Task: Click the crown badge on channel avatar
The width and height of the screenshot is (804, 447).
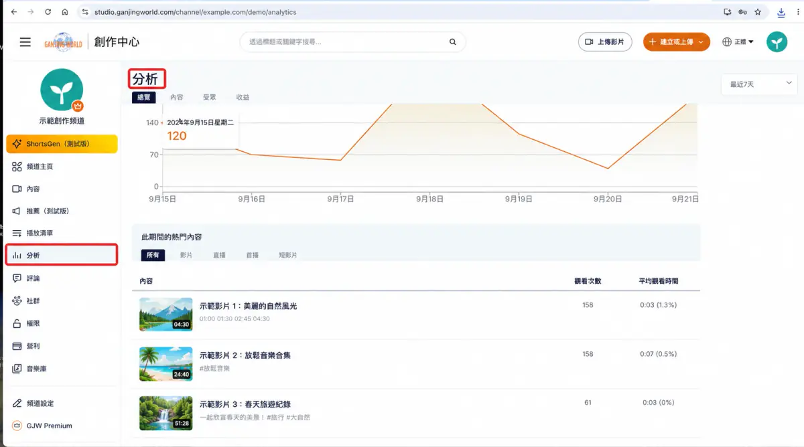Action: coord(77,106)
